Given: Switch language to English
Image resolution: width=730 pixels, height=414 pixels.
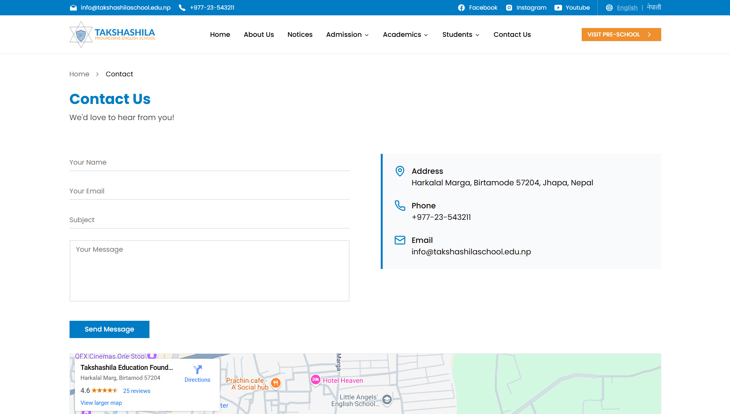Looking at the screenshot, I should click(x=627, y=8).
